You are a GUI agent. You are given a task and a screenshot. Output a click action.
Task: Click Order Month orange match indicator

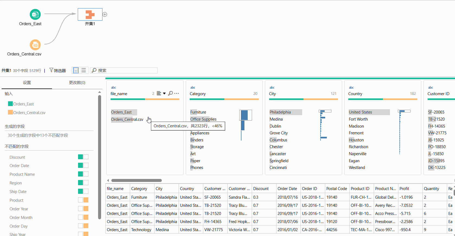(x=86, y=217)
